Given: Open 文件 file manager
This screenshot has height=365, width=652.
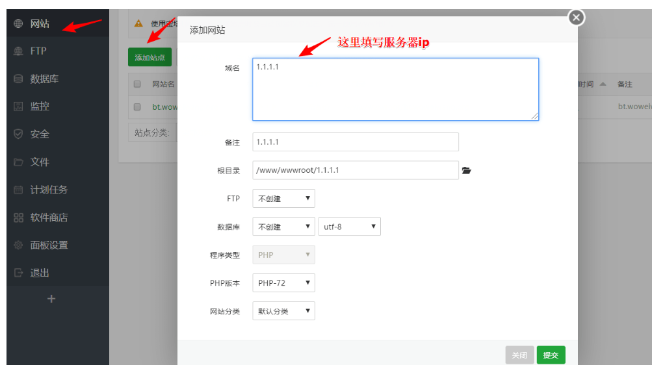Looking at the screenshot, I should point(39,162).
